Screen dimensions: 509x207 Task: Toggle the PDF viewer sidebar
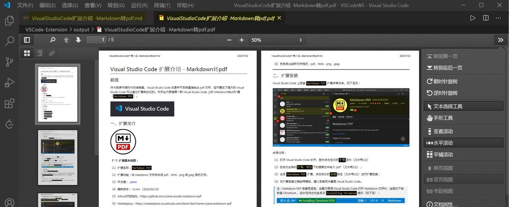click(x=27, y=40)
